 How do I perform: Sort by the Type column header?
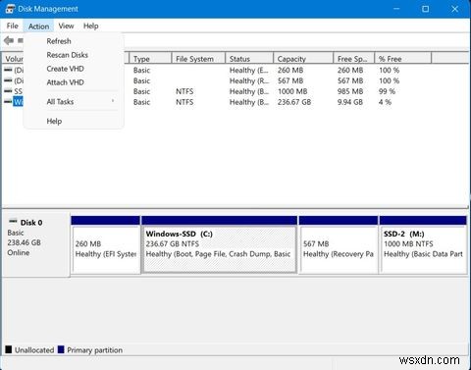pyautogui.click(x=150, y=59)
